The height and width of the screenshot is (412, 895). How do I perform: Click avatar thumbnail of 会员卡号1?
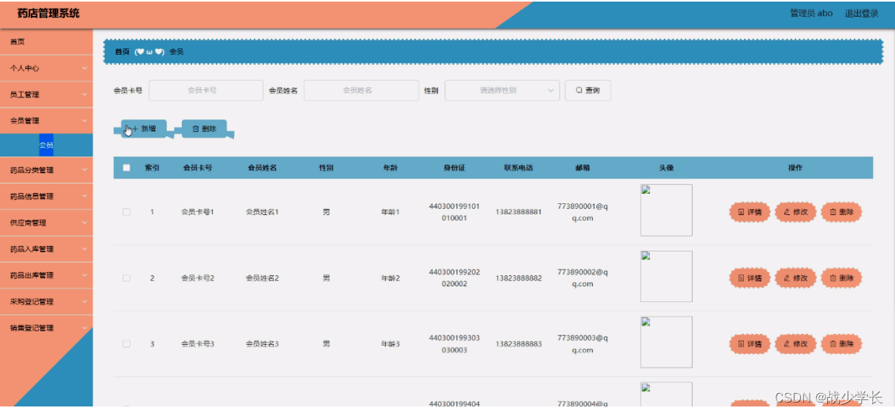(667, 210)
